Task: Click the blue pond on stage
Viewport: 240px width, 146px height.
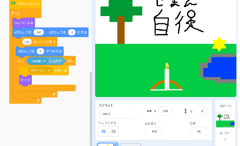Action: (220, 68)
